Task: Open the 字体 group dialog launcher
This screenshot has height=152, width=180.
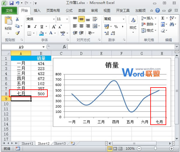Action: point(67,40)
